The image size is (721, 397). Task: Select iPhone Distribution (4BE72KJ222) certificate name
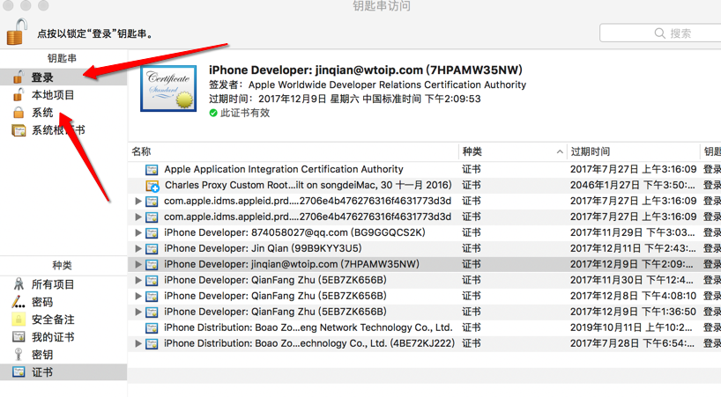click(x=309, y=343)
